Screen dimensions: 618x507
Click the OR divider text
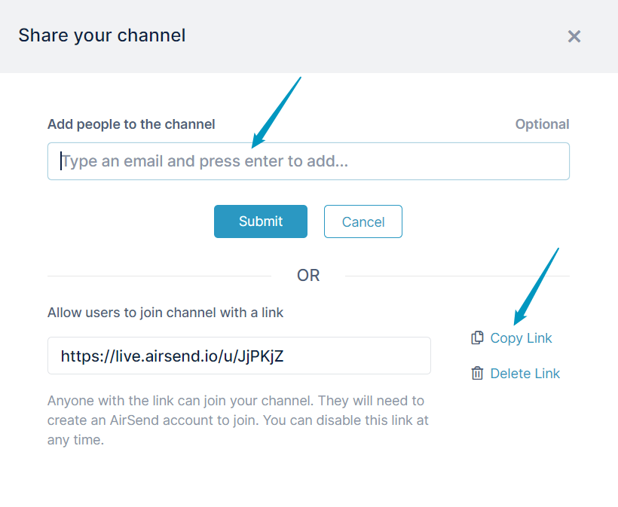(x=308, y=276)
